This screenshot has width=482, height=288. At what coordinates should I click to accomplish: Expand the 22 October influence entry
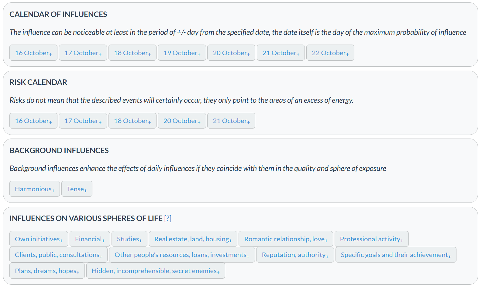(x=330, y=52)
